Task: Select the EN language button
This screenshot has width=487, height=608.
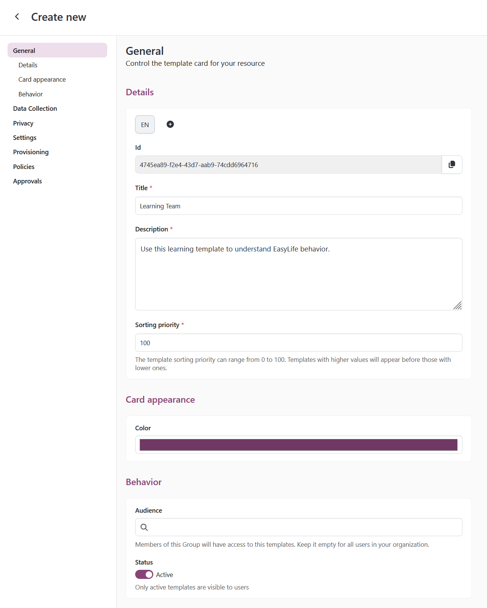Action: point(145,124)
